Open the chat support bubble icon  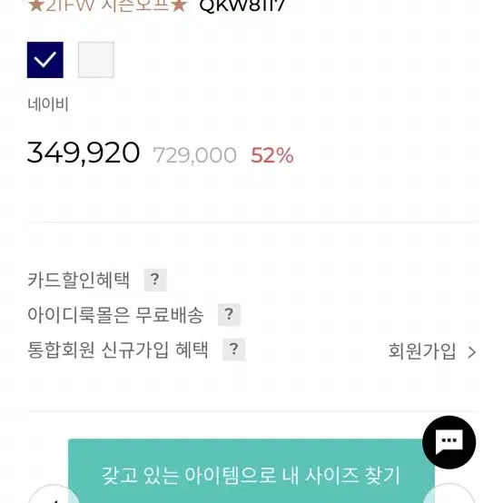click(x=449, y=442)
